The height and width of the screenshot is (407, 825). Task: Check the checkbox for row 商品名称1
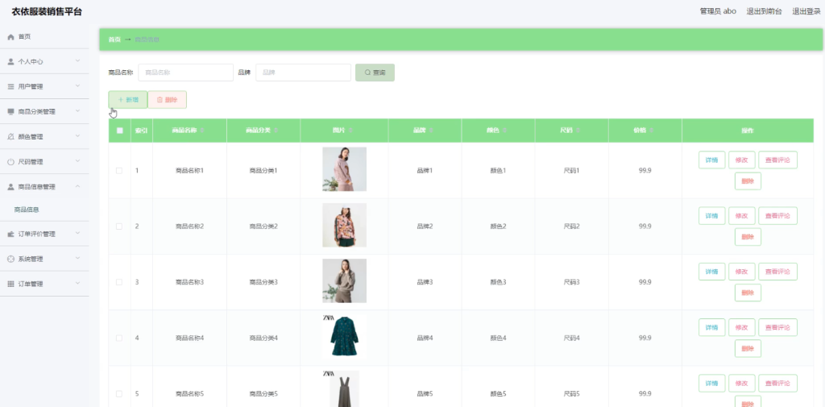[x=119, y=171]
